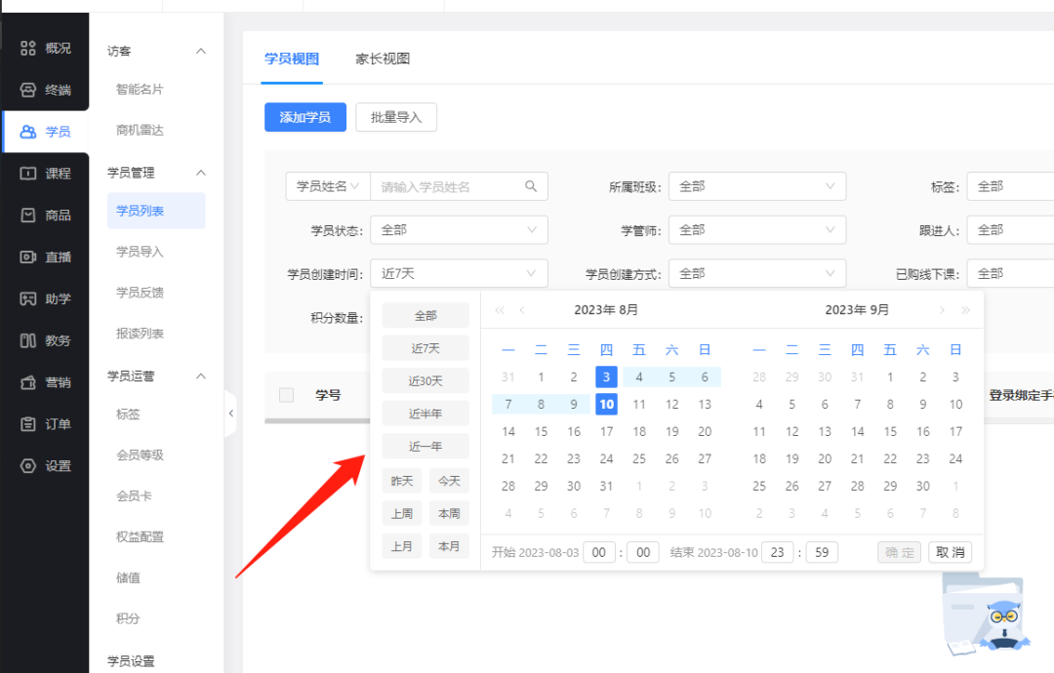Viewport: 1054px width, 673px height.
Task: Switch to the 家长视图 tab
Action: [383, 59]
